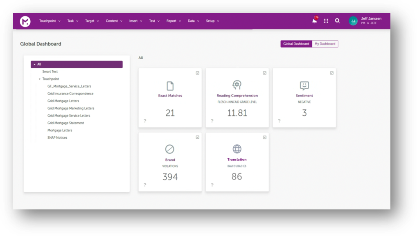Open the Touchpoint dropdown menu
The width and height of the screenshot is (417, 236).
pos(50,21)
